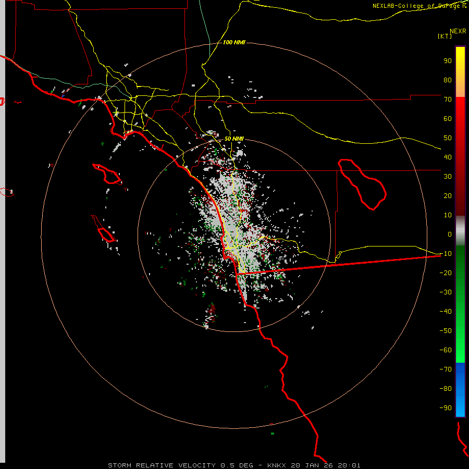Screen dimensions: 469x469
Task: Click the -70 knot label on the scale
Action: [446, 369]
